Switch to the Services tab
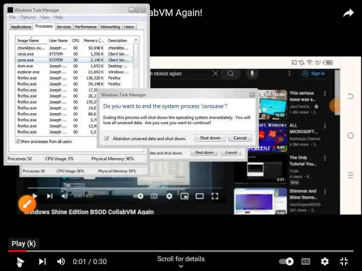This screenshot has height=271, width=362. tap(64, 27)
